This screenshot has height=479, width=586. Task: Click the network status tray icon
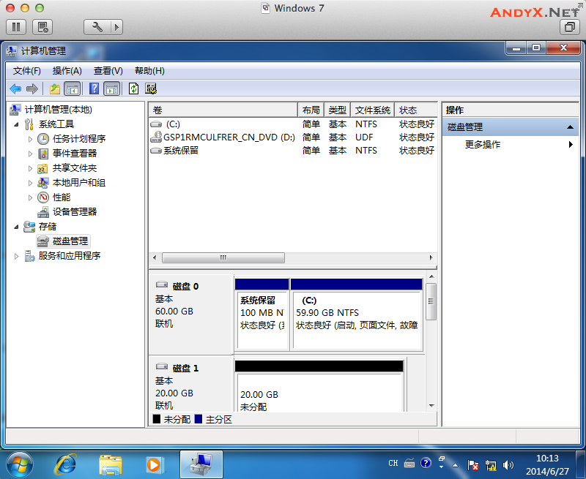491,465
